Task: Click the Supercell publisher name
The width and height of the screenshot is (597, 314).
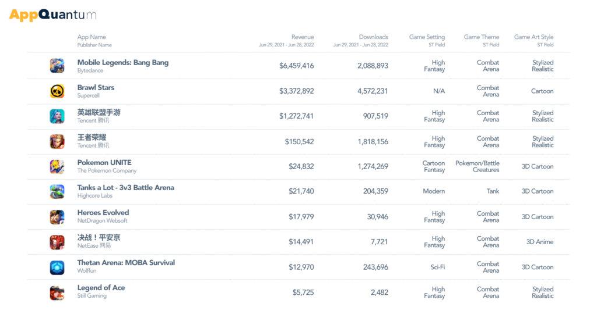Action: 89,96
